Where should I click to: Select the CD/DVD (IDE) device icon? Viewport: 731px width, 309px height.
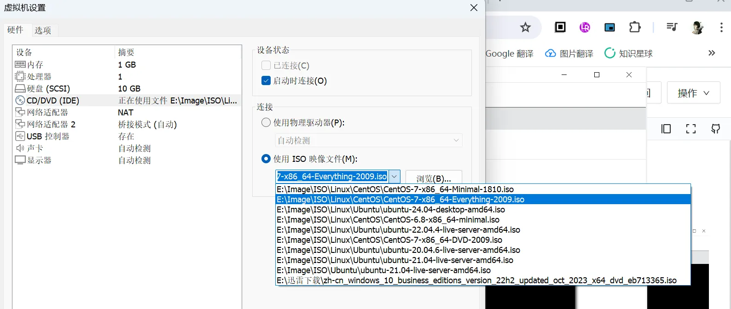(x=20, y=100)
